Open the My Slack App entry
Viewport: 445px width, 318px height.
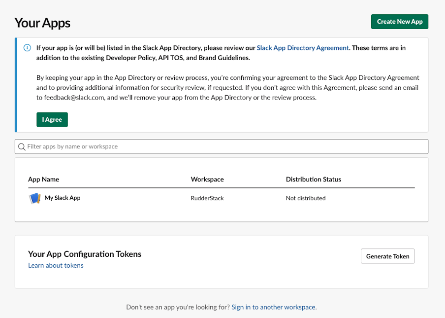(x=63, y=198)
